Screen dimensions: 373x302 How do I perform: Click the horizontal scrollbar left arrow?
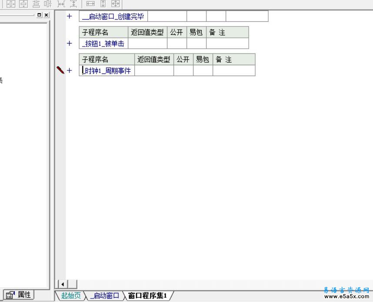(x=63, y=284)
